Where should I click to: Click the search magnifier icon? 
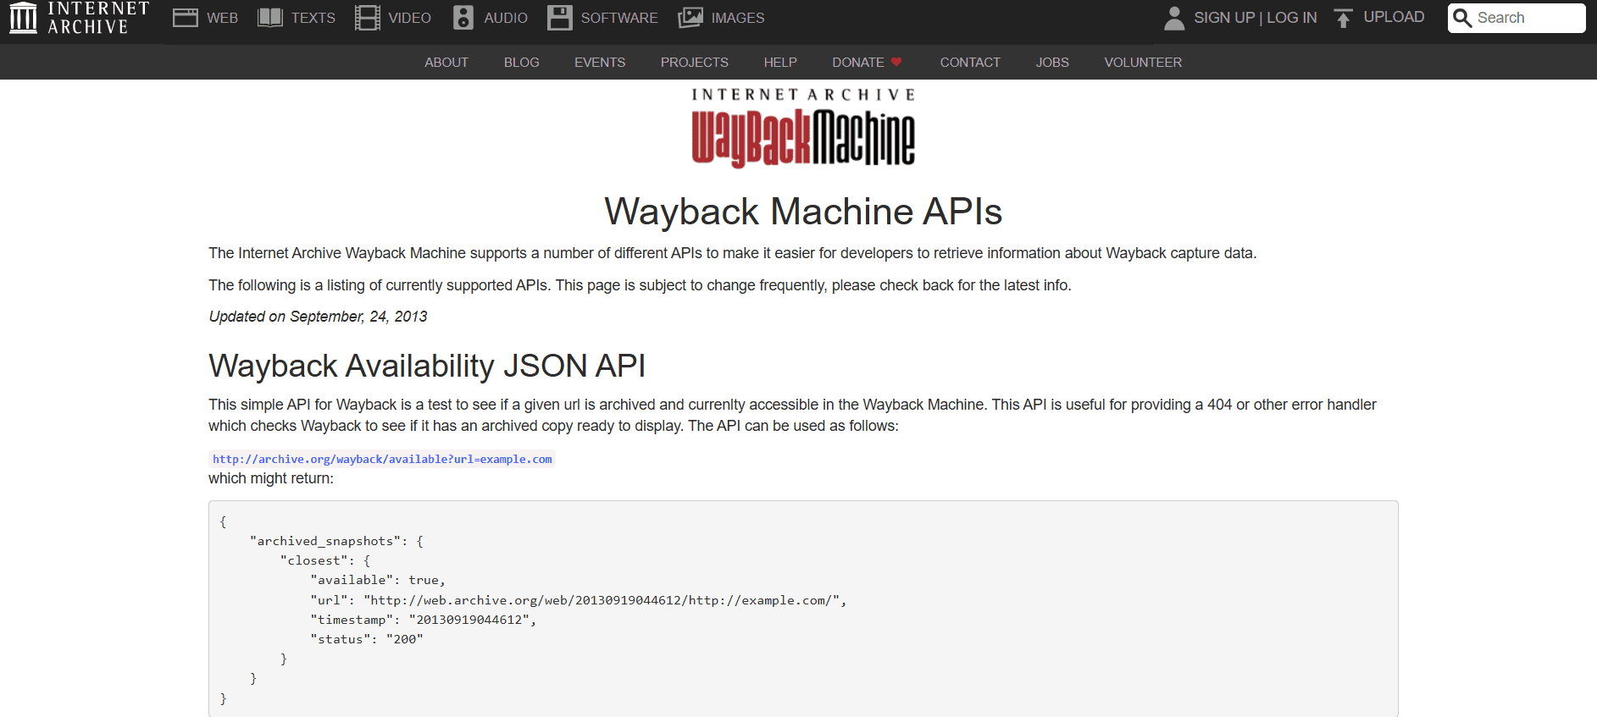[x=1462, y=18]
